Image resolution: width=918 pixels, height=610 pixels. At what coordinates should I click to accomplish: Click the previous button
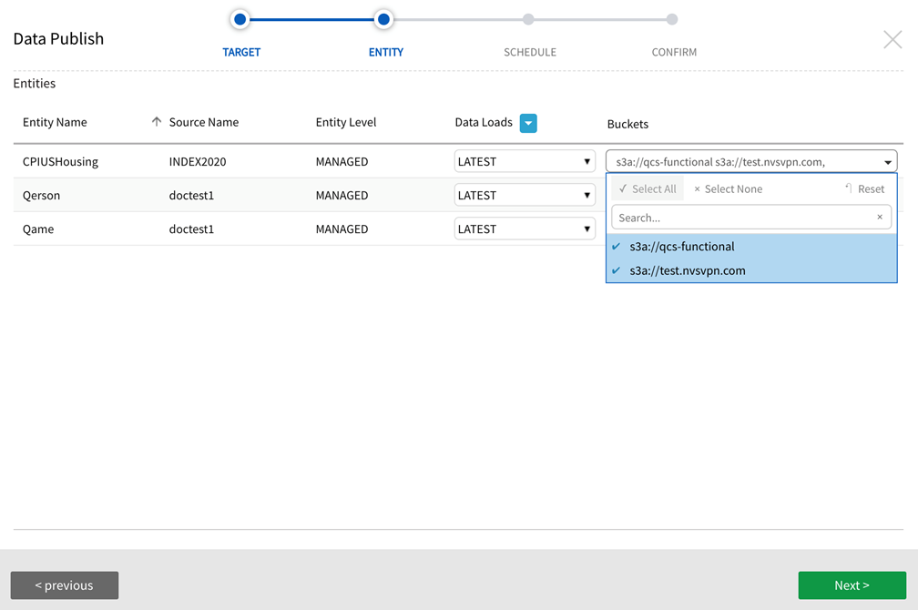65,585
